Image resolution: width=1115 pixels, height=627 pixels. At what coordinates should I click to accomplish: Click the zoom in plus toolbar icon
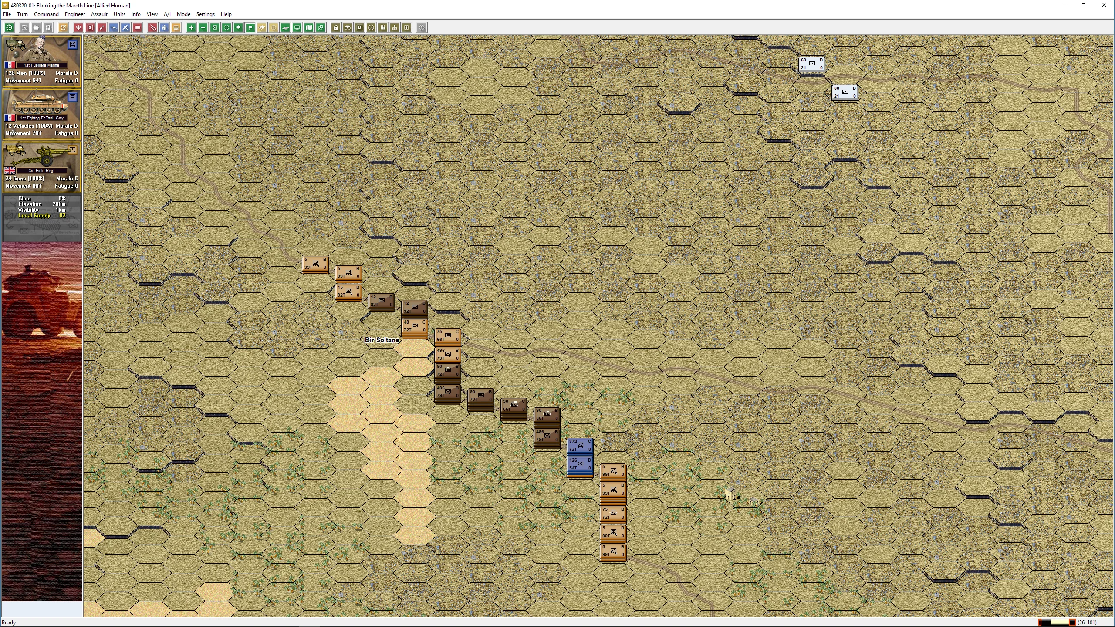[x=191, y=27]
